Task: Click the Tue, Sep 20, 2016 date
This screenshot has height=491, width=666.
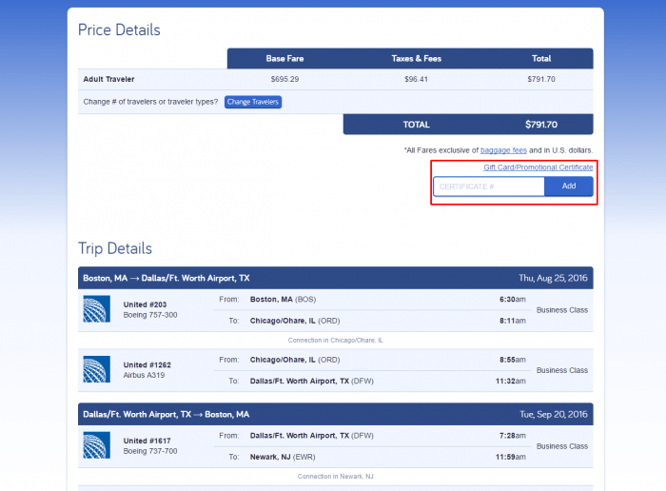Action: 554,415
